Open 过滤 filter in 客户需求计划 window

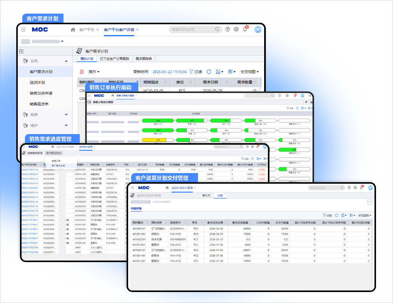pos(196,72)
